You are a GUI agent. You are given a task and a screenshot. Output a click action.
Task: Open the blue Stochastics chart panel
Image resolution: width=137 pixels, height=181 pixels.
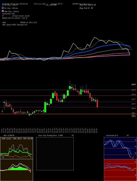pyautogui.click(x=120, y=148)
